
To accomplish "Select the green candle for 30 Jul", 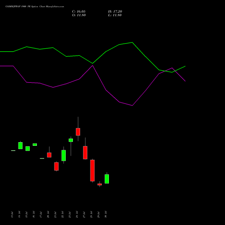I will point(107,179).
